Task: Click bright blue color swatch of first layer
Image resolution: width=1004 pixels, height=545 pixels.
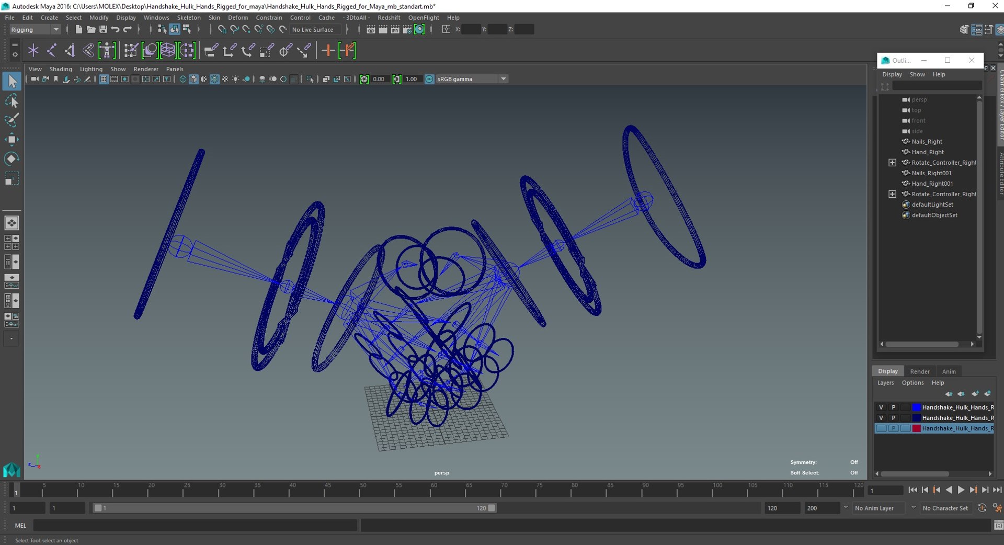Action: click(x=916, y=407)
